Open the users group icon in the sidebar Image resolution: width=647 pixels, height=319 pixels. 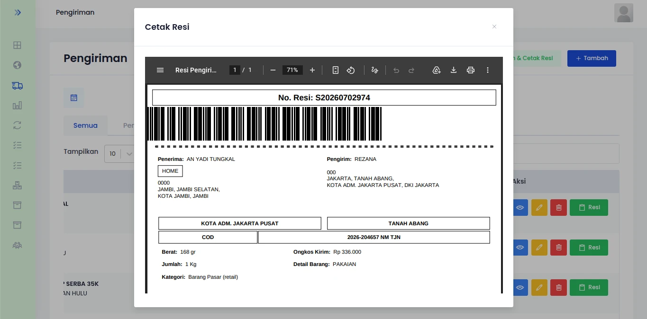17,245
